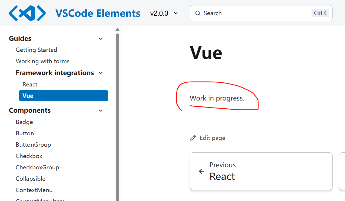Click the search magnifier icon
345x201 pixels.
(x=198, y=13)
